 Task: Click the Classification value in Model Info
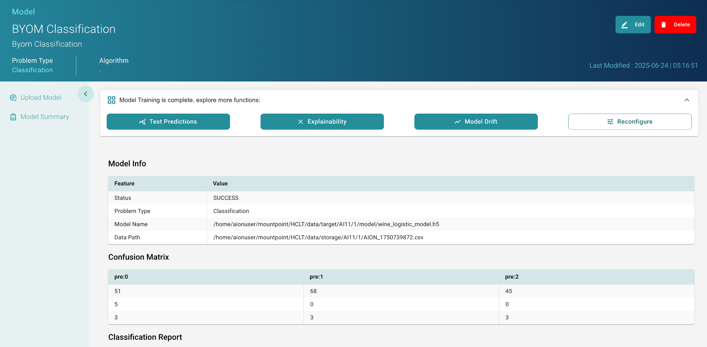tap(231, 211)
